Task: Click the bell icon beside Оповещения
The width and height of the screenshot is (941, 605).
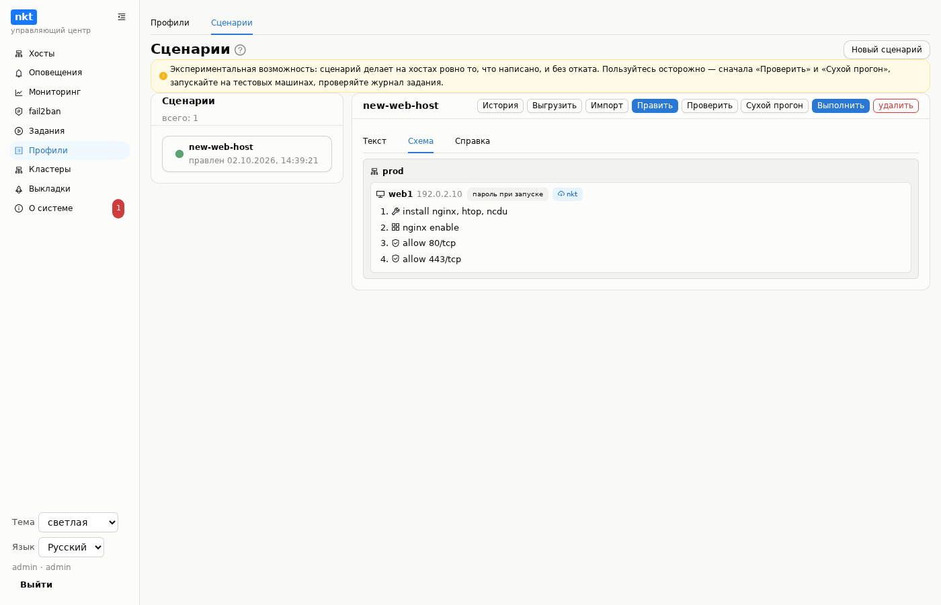Action: pos(19,73)
